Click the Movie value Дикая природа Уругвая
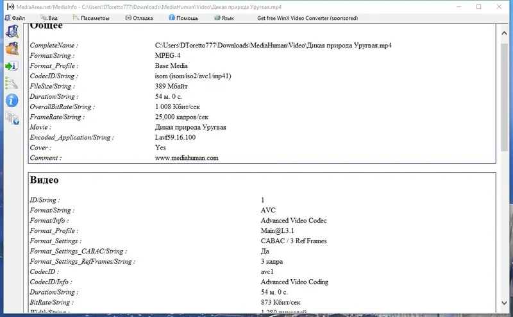The height and width of the screenshot is (317, 513). point(190,127)
